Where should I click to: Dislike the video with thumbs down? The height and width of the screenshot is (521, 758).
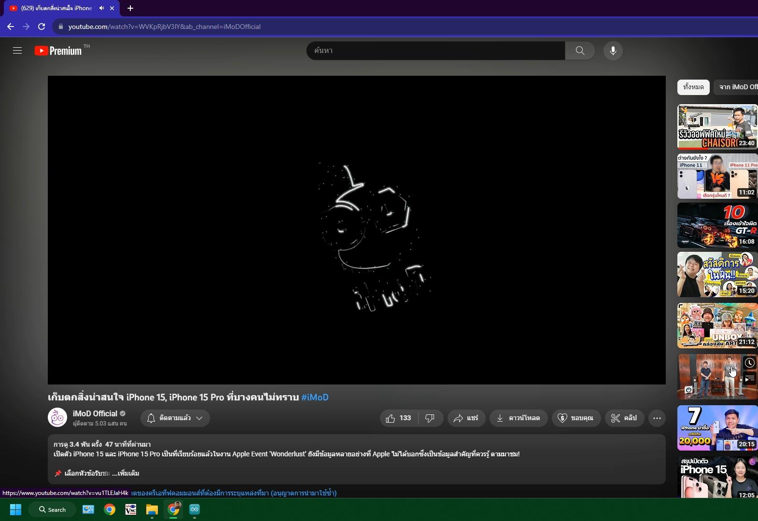(430, 418)
